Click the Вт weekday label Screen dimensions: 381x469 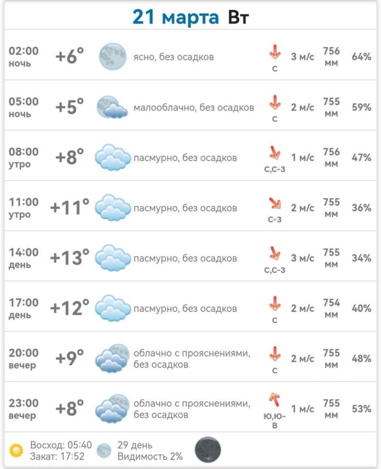coord(238,18)
